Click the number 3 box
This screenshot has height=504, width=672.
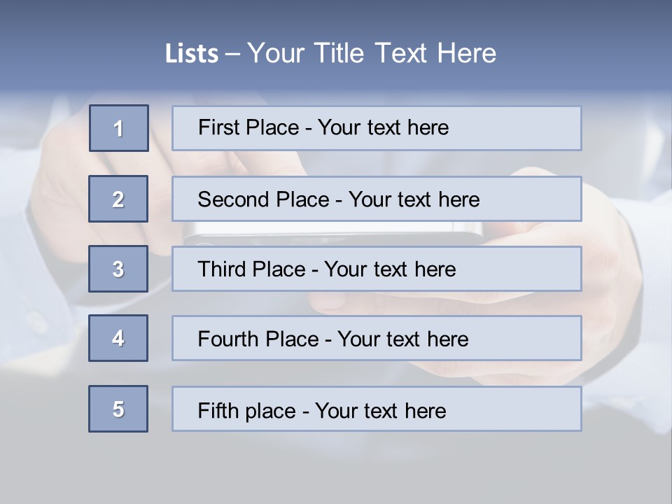pyautogui.click(x=118, y=269)
